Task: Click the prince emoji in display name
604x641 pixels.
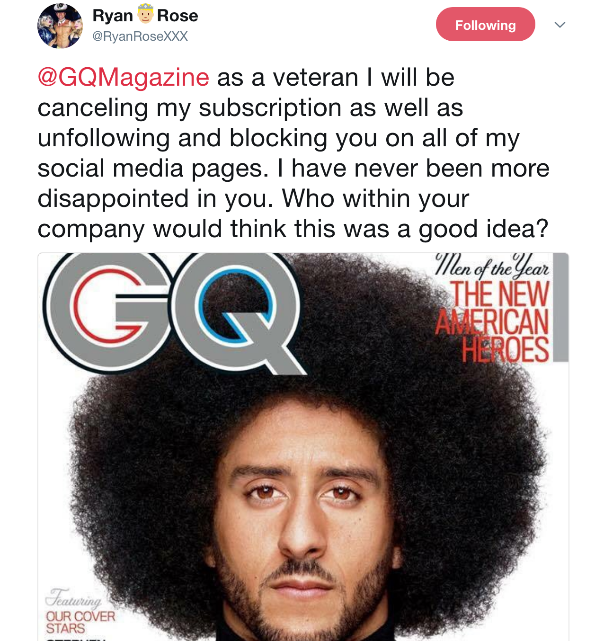Action: (x=145, y=15)
